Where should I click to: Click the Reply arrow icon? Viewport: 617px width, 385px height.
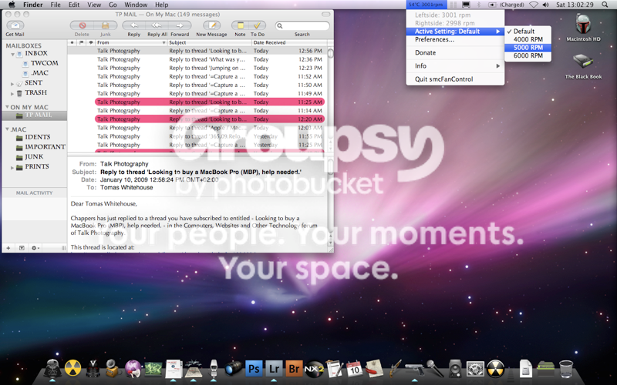coord(133,25)
